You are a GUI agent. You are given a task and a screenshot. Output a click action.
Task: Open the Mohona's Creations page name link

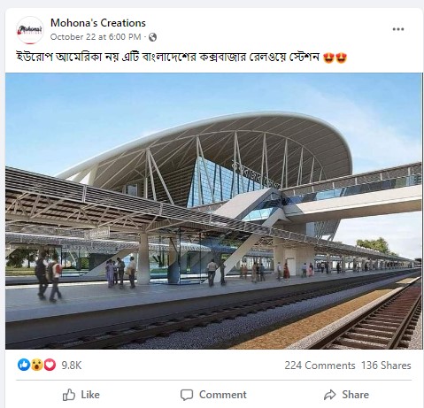(x=98, y=23)
